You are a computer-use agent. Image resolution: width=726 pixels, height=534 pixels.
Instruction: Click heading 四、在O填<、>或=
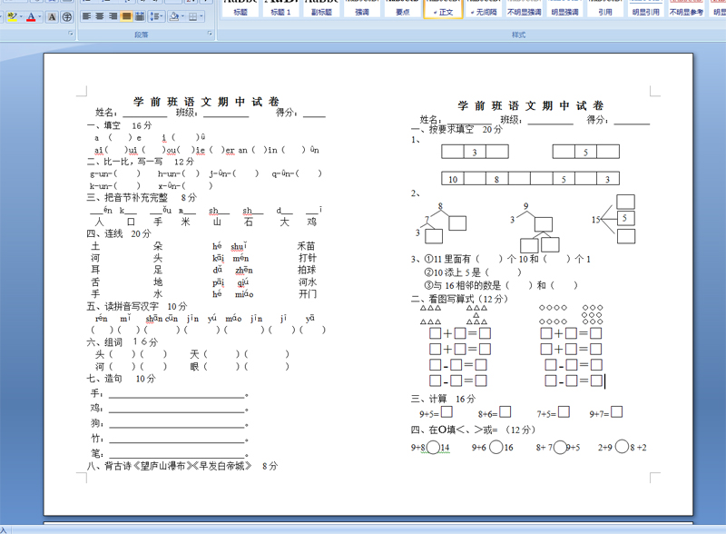click(x=454, y=430)
